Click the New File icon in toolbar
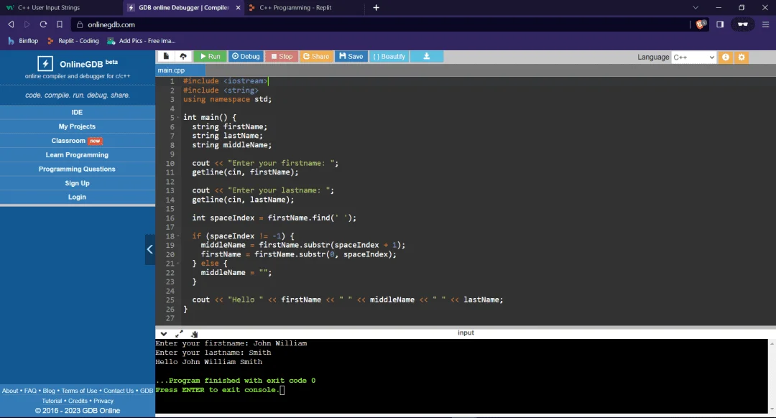This screenshot has width=776, height=418. pyautogui.click(x=166, y=57)
